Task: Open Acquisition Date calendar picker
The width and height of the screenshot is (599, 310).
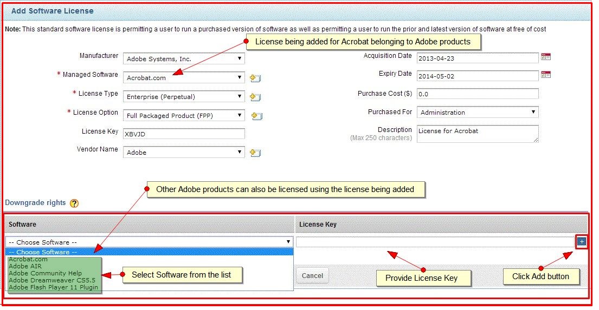Action: [x=545, y=57]
